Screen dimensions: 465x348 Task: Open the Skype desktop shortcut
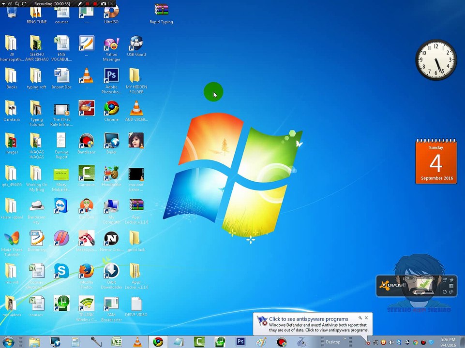point(61,271)
